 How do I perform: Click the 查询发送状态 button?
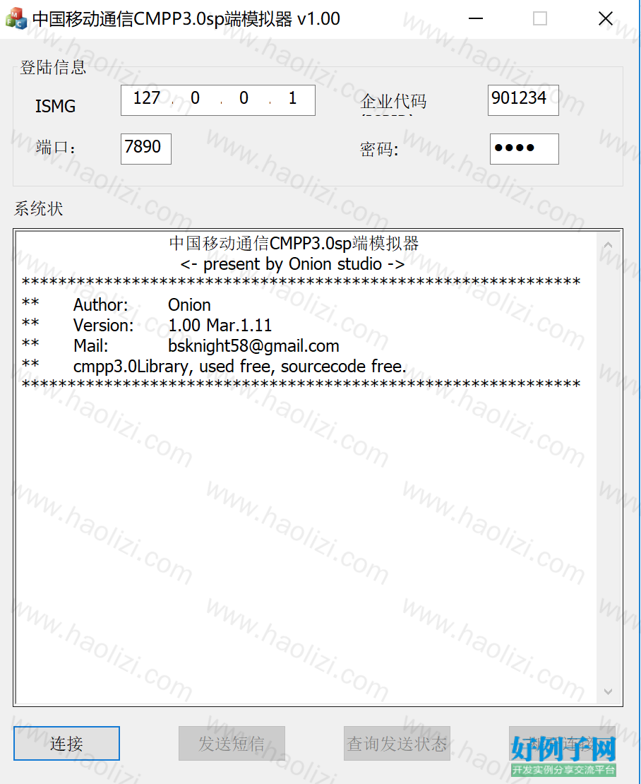click(397, 744)
